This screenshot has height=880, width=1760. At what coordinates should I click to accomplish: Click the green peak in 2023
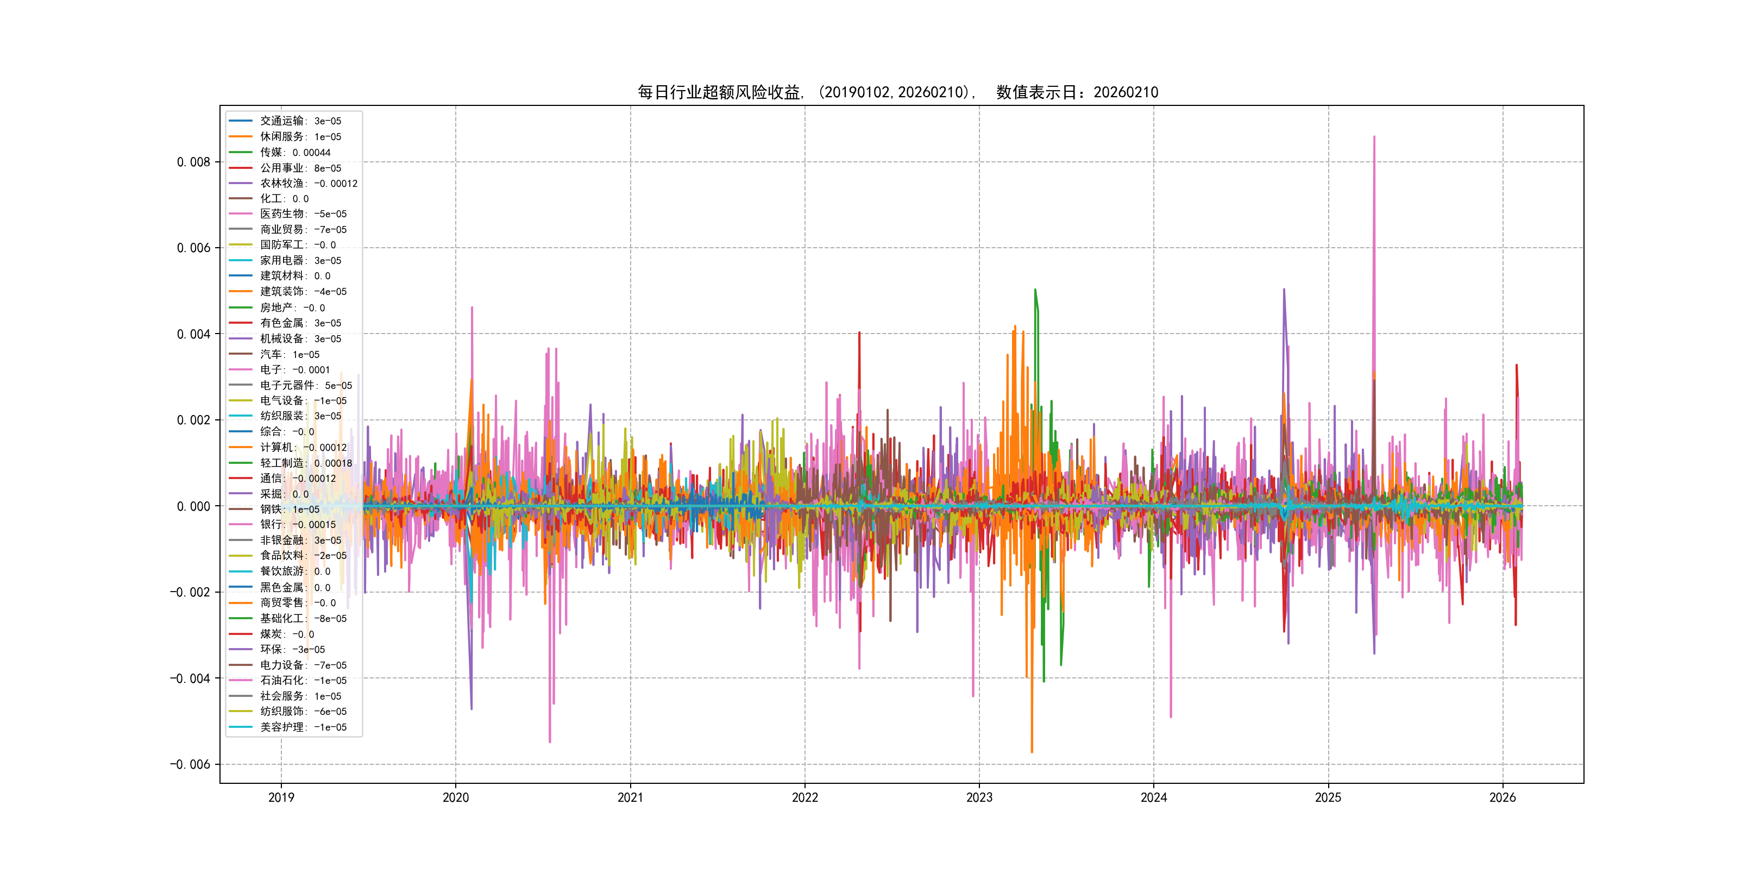click(1035, 291)
